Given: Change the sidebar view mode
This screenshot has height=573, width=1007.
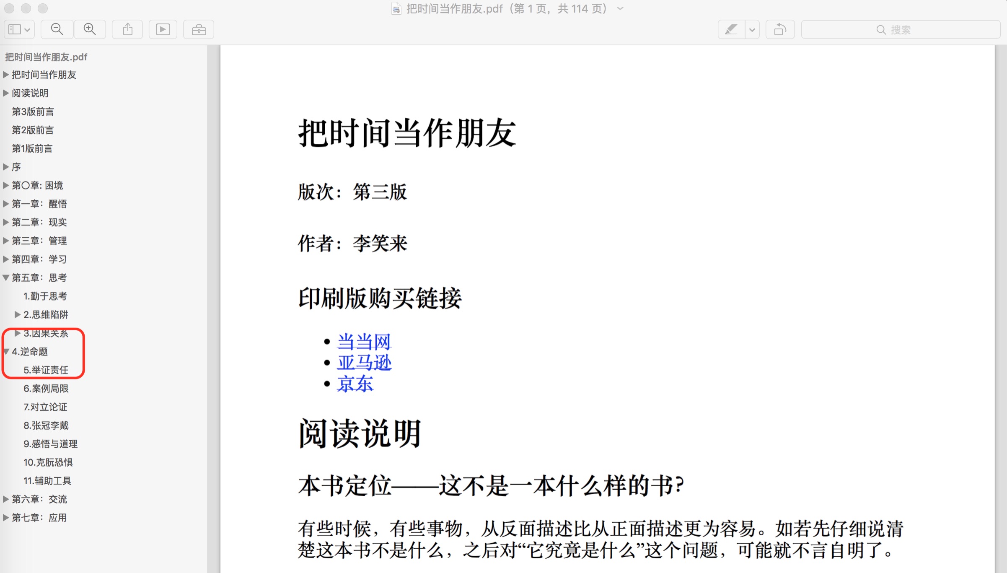Looking at the screenshot, I should point(18,29).
